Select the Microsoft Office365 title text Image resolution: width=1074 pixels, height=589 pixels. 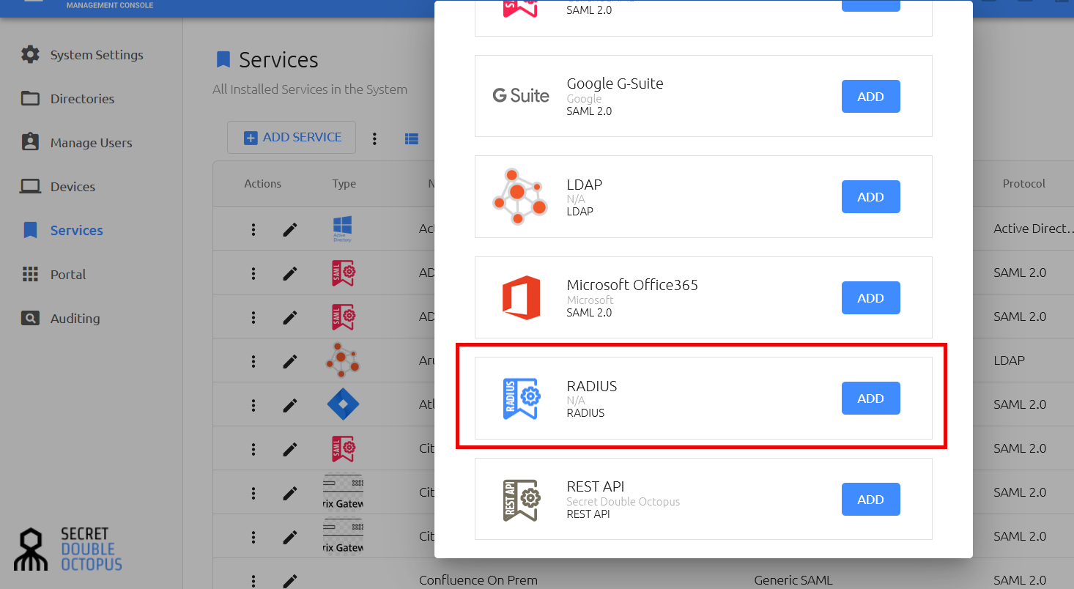tap(632, 285)
